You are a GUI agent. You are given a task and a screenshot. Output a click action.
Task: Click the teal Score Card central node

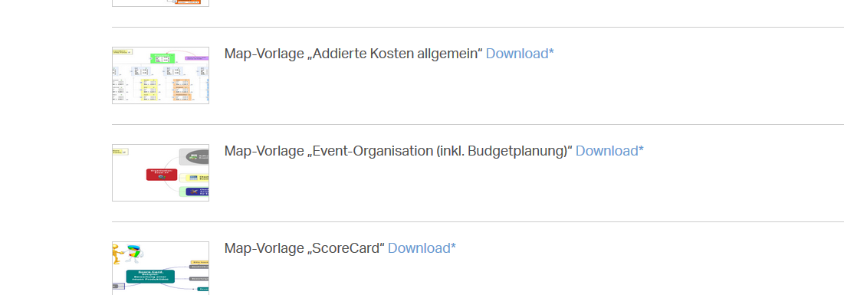pyautogui.click(x=151, y=276)
